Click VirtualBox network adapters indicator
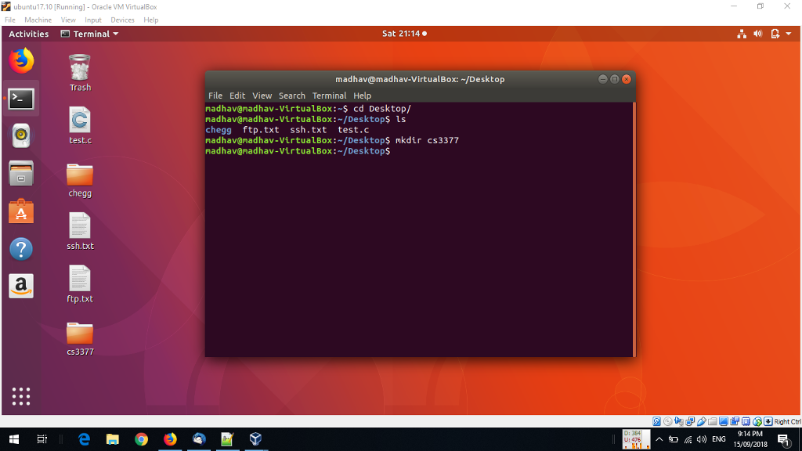This screenshot has width=802, height=451. pyautogui.click(x=691, y=421)
